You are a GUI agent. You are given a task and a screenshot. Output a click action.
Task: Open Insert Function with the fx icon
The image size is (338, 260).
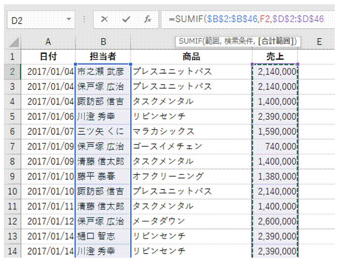pos(148,19)
